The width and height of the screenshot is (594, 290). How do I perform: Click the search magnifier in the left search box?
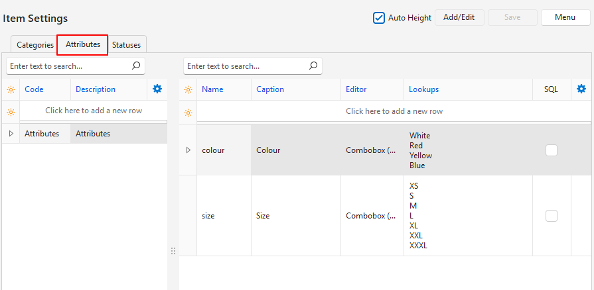point(136,66)
